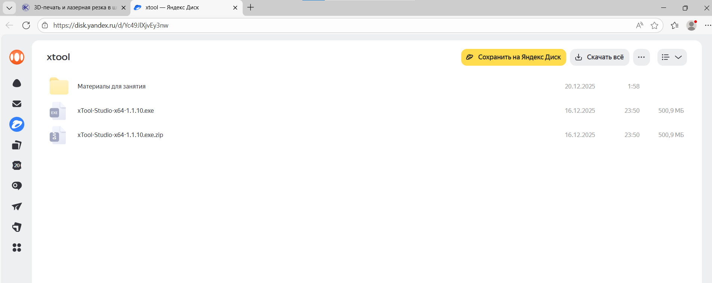
Task: Click the exe file's 23:50 time
Action: [632, 111]
